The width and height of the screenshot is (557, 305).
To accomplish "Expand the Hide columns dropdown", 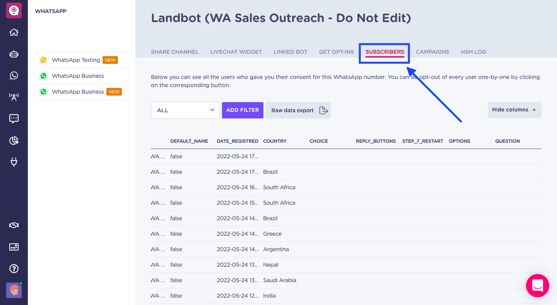I will [514, 110].
